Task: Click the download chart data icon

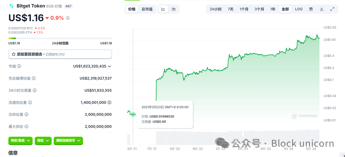Action: tap(321, 9)
